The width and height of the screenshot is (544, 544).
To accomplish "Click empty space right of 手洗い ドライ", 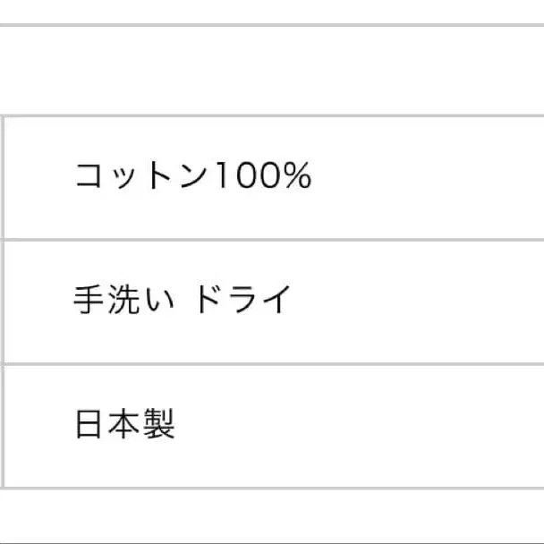I will point(421,300).
